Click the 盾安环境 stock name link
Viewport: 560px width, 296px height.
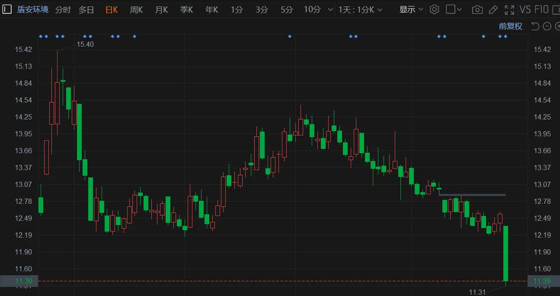pos(32,9)
